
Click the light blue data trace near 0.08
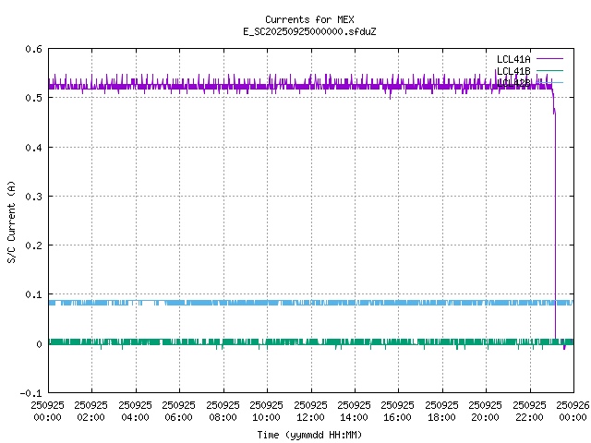(x=277, y=303)
